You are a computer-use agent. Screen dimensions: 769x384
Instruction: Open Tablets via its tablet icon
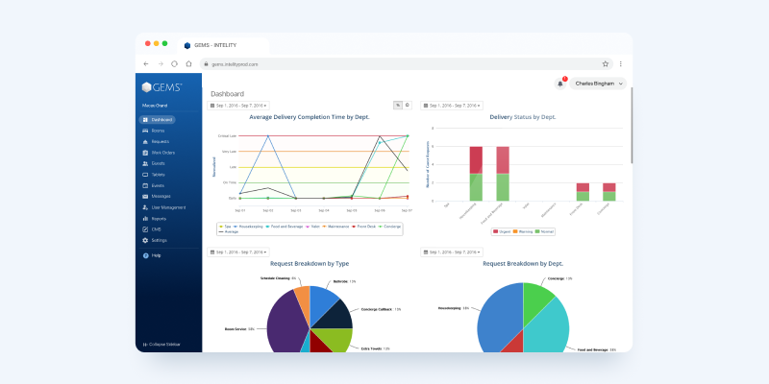click(x=145, y=175)
